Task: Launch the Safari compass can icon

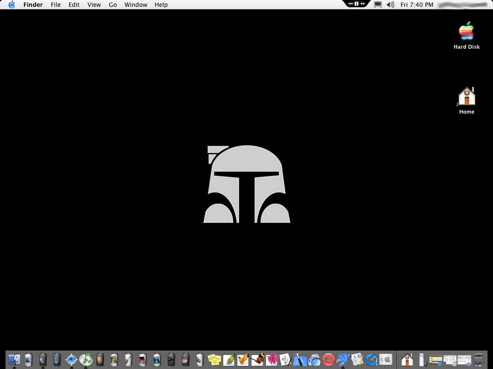Action: click(57, 360)
